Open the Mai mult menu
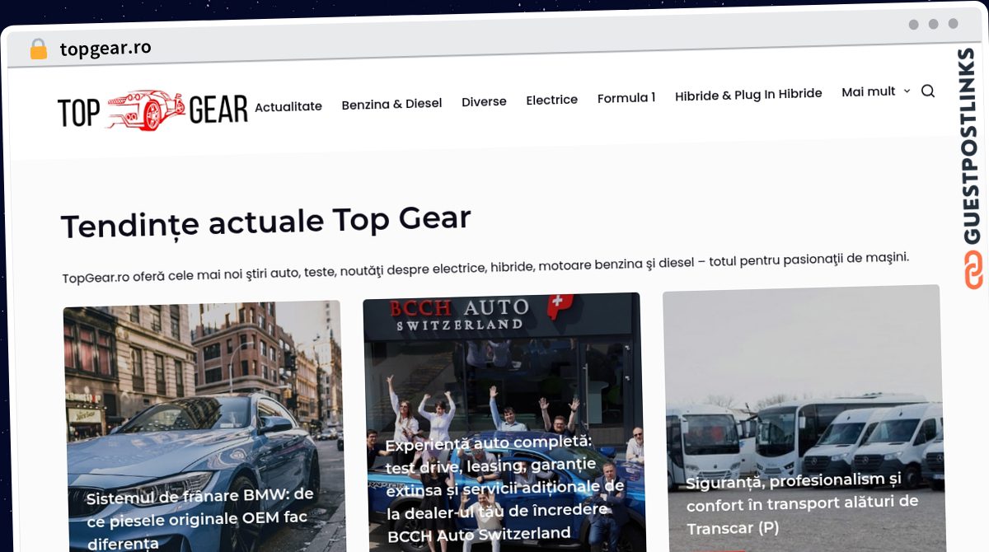Viewport: 989px width, 552px height. point(868,92)
